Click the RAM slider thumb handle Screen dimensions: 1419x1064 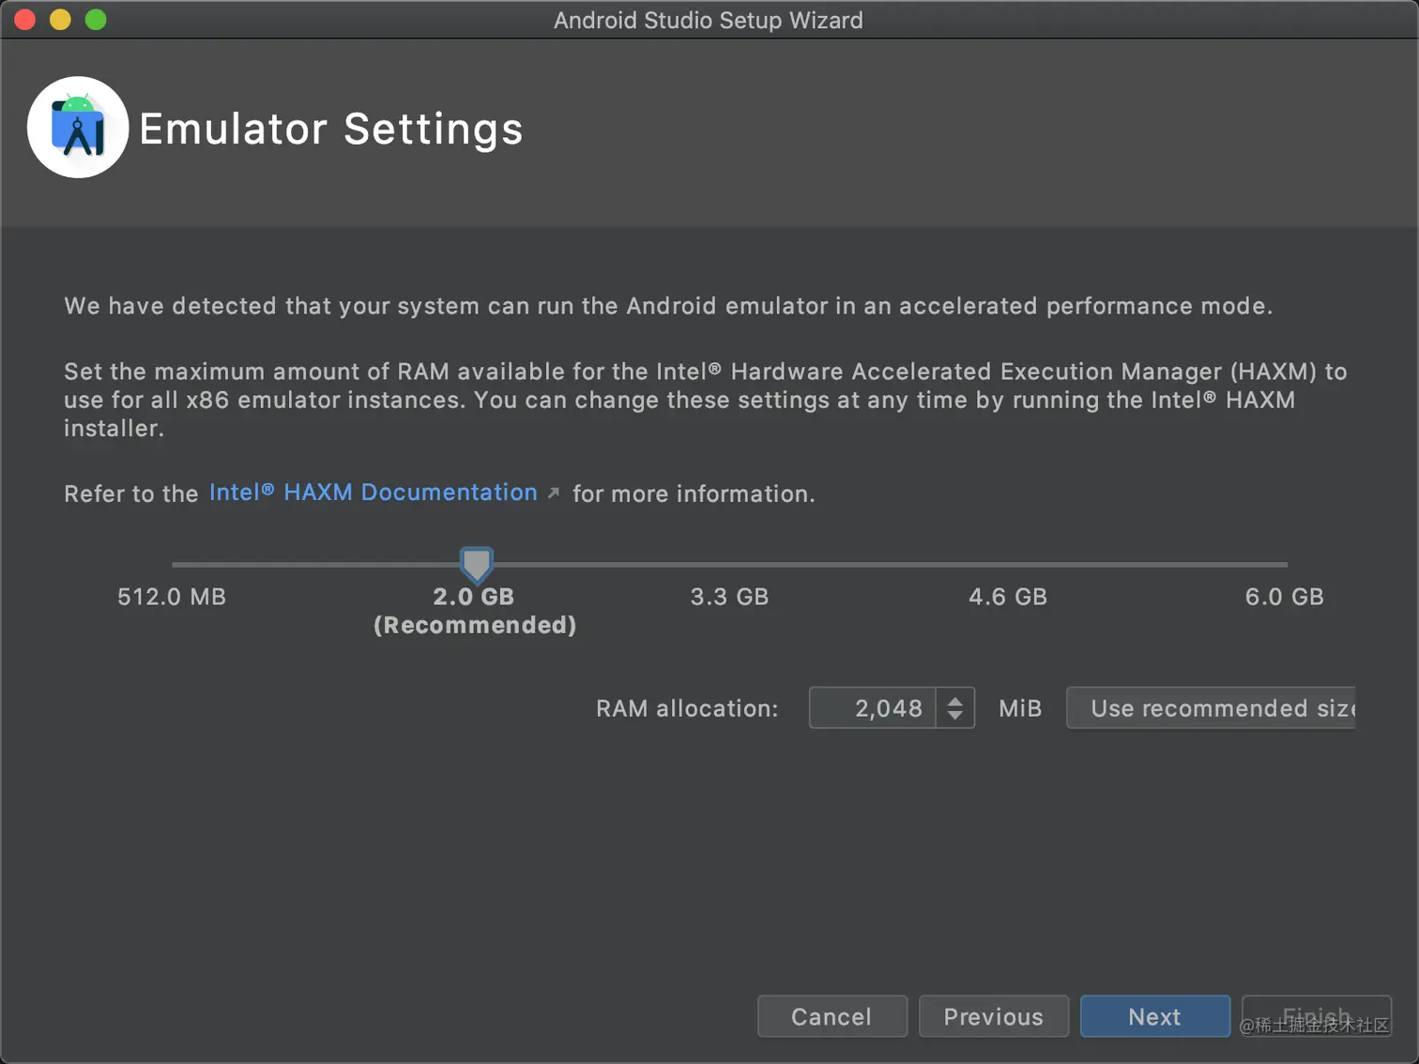[476, 564]
